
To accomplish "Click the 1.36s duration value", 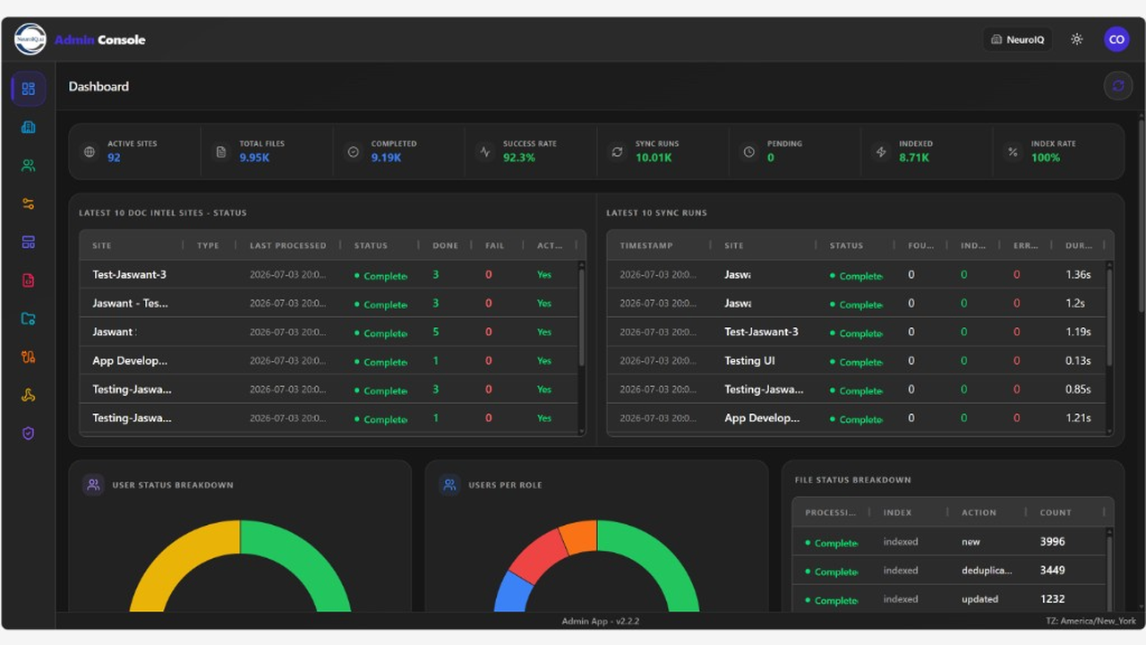I will pos(1078,275).
